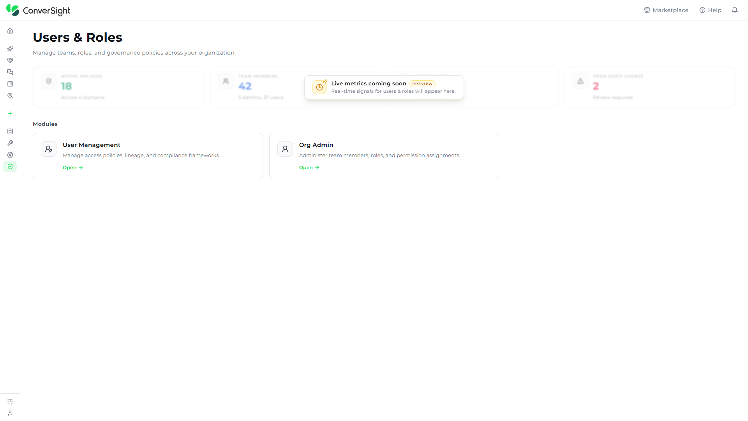Click the Modules section label
The image size is (748, 421).
click(x=45, y=124)
